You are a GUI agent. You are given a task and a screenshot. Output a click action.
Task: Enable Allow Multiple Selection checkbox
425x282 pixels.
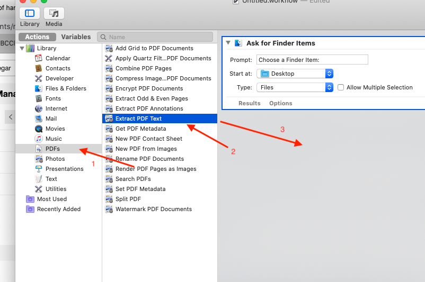tap(341, 87)
